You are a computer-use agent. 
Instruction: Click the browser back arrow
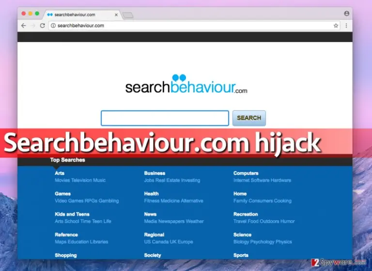click(23, 26)
